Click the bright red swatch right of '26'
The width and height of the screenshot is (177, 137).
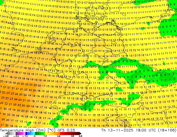[x=61, y=133]
